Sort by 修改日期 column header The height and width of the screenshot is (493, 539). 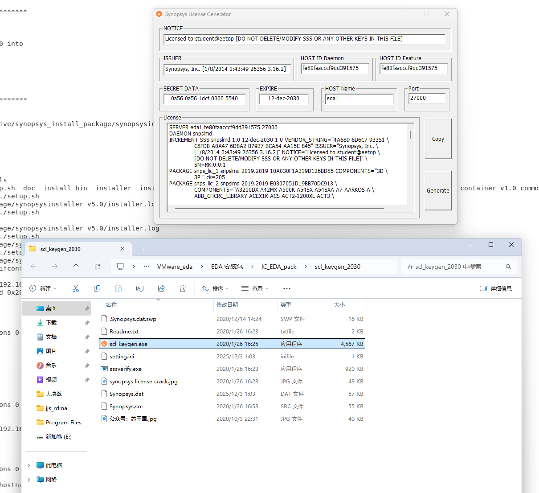[245, 305]
